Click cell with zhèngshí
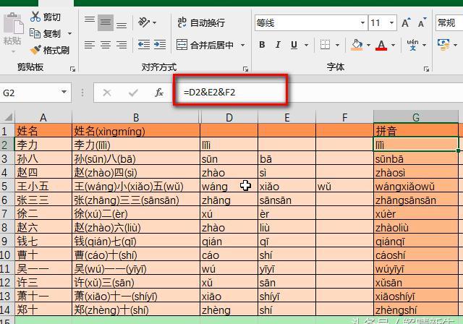Image resolution: width=463 pixels, height=324 pixels. [x=416, y=310]
